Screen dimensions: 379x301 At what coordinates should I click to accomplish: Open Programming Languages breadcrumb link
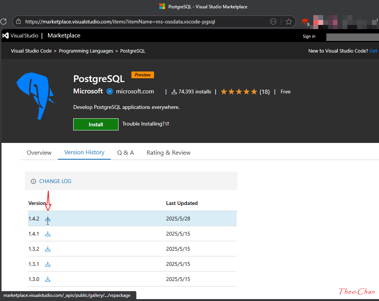(x=86, y=51)
